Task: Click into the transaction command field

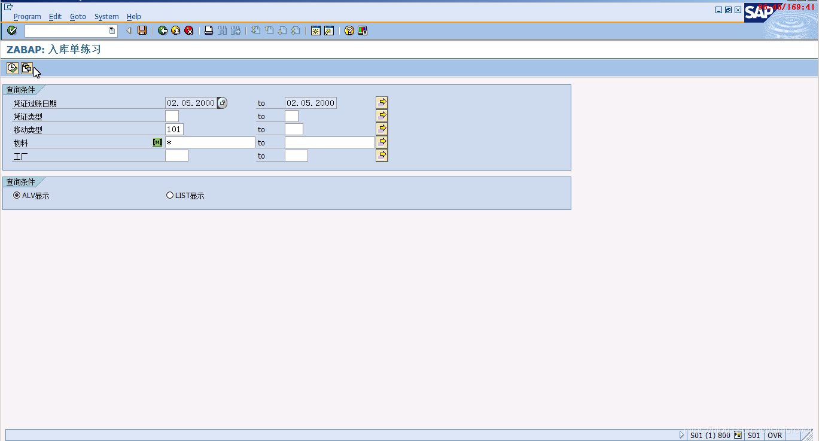Action: pyautogui.click(x=66, y=31)
